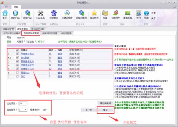Open 关键词管理 ribbon icon
Image resolution: width=178 pixels, height=127 pixels.
pyautogui.click(x=67, y=14)
